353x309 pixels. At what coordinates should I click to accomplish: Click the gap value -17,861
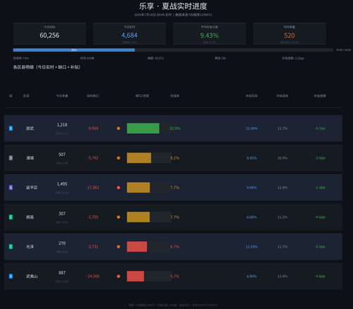pos(93,188)
